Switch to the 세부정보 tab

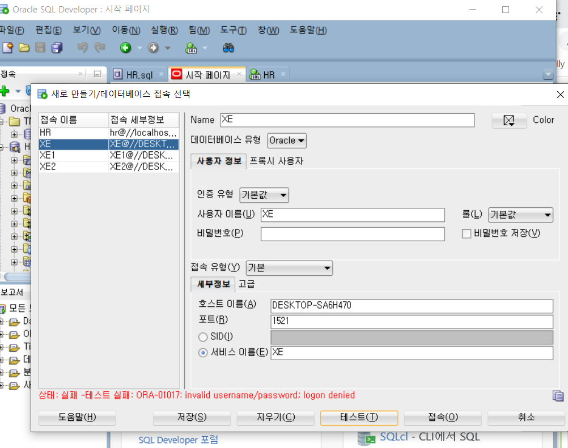coord(213,284)
